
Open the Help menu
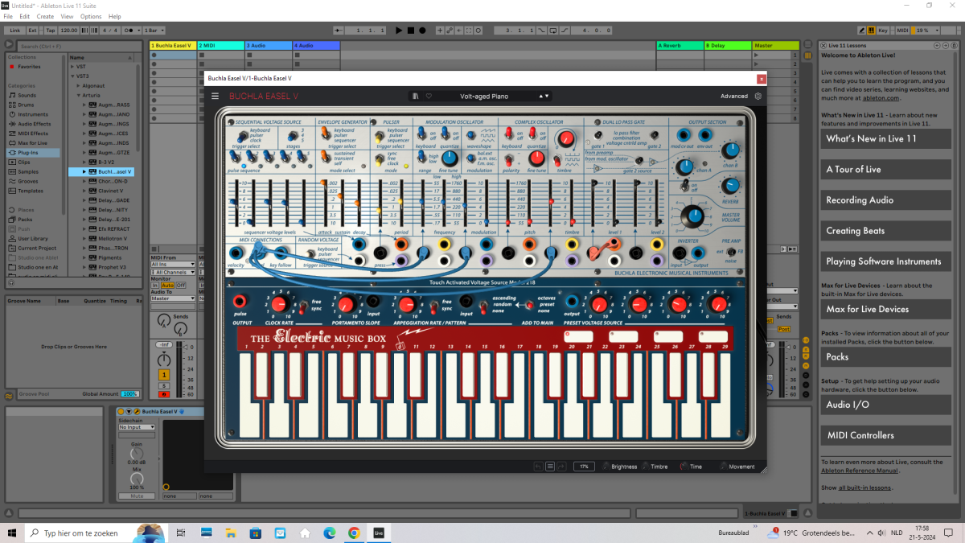coord(115,16)
